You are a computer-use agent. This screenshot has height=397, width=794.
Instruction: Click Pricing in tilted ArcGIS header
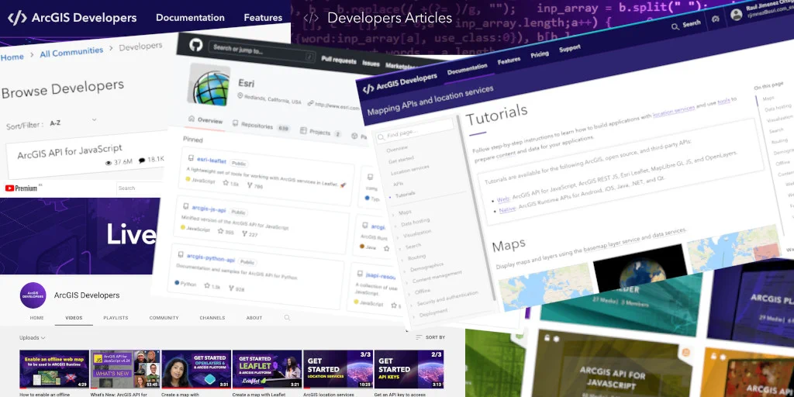tap(540, 54)
